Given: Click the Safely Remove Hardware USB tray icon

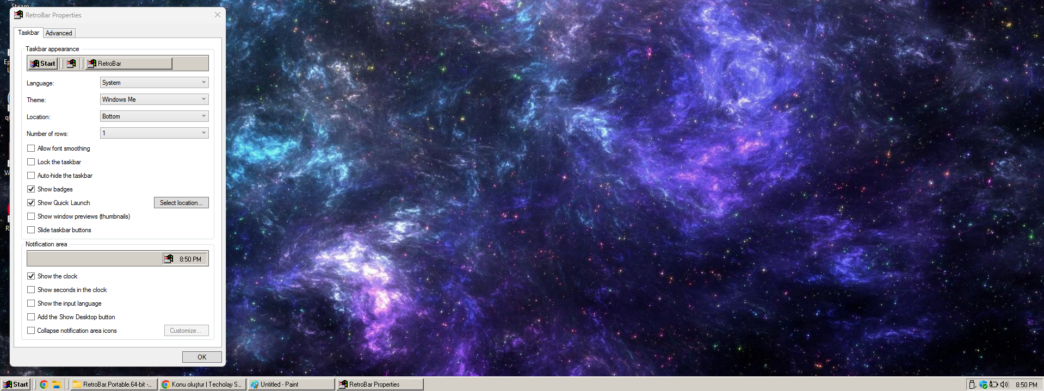Looking at the screenshot, I should coord(972,384).
